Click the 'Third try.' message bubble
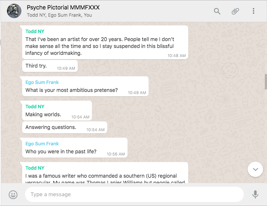Image resolution: width=267 pixels, height=206 pixels. [36, 66]
